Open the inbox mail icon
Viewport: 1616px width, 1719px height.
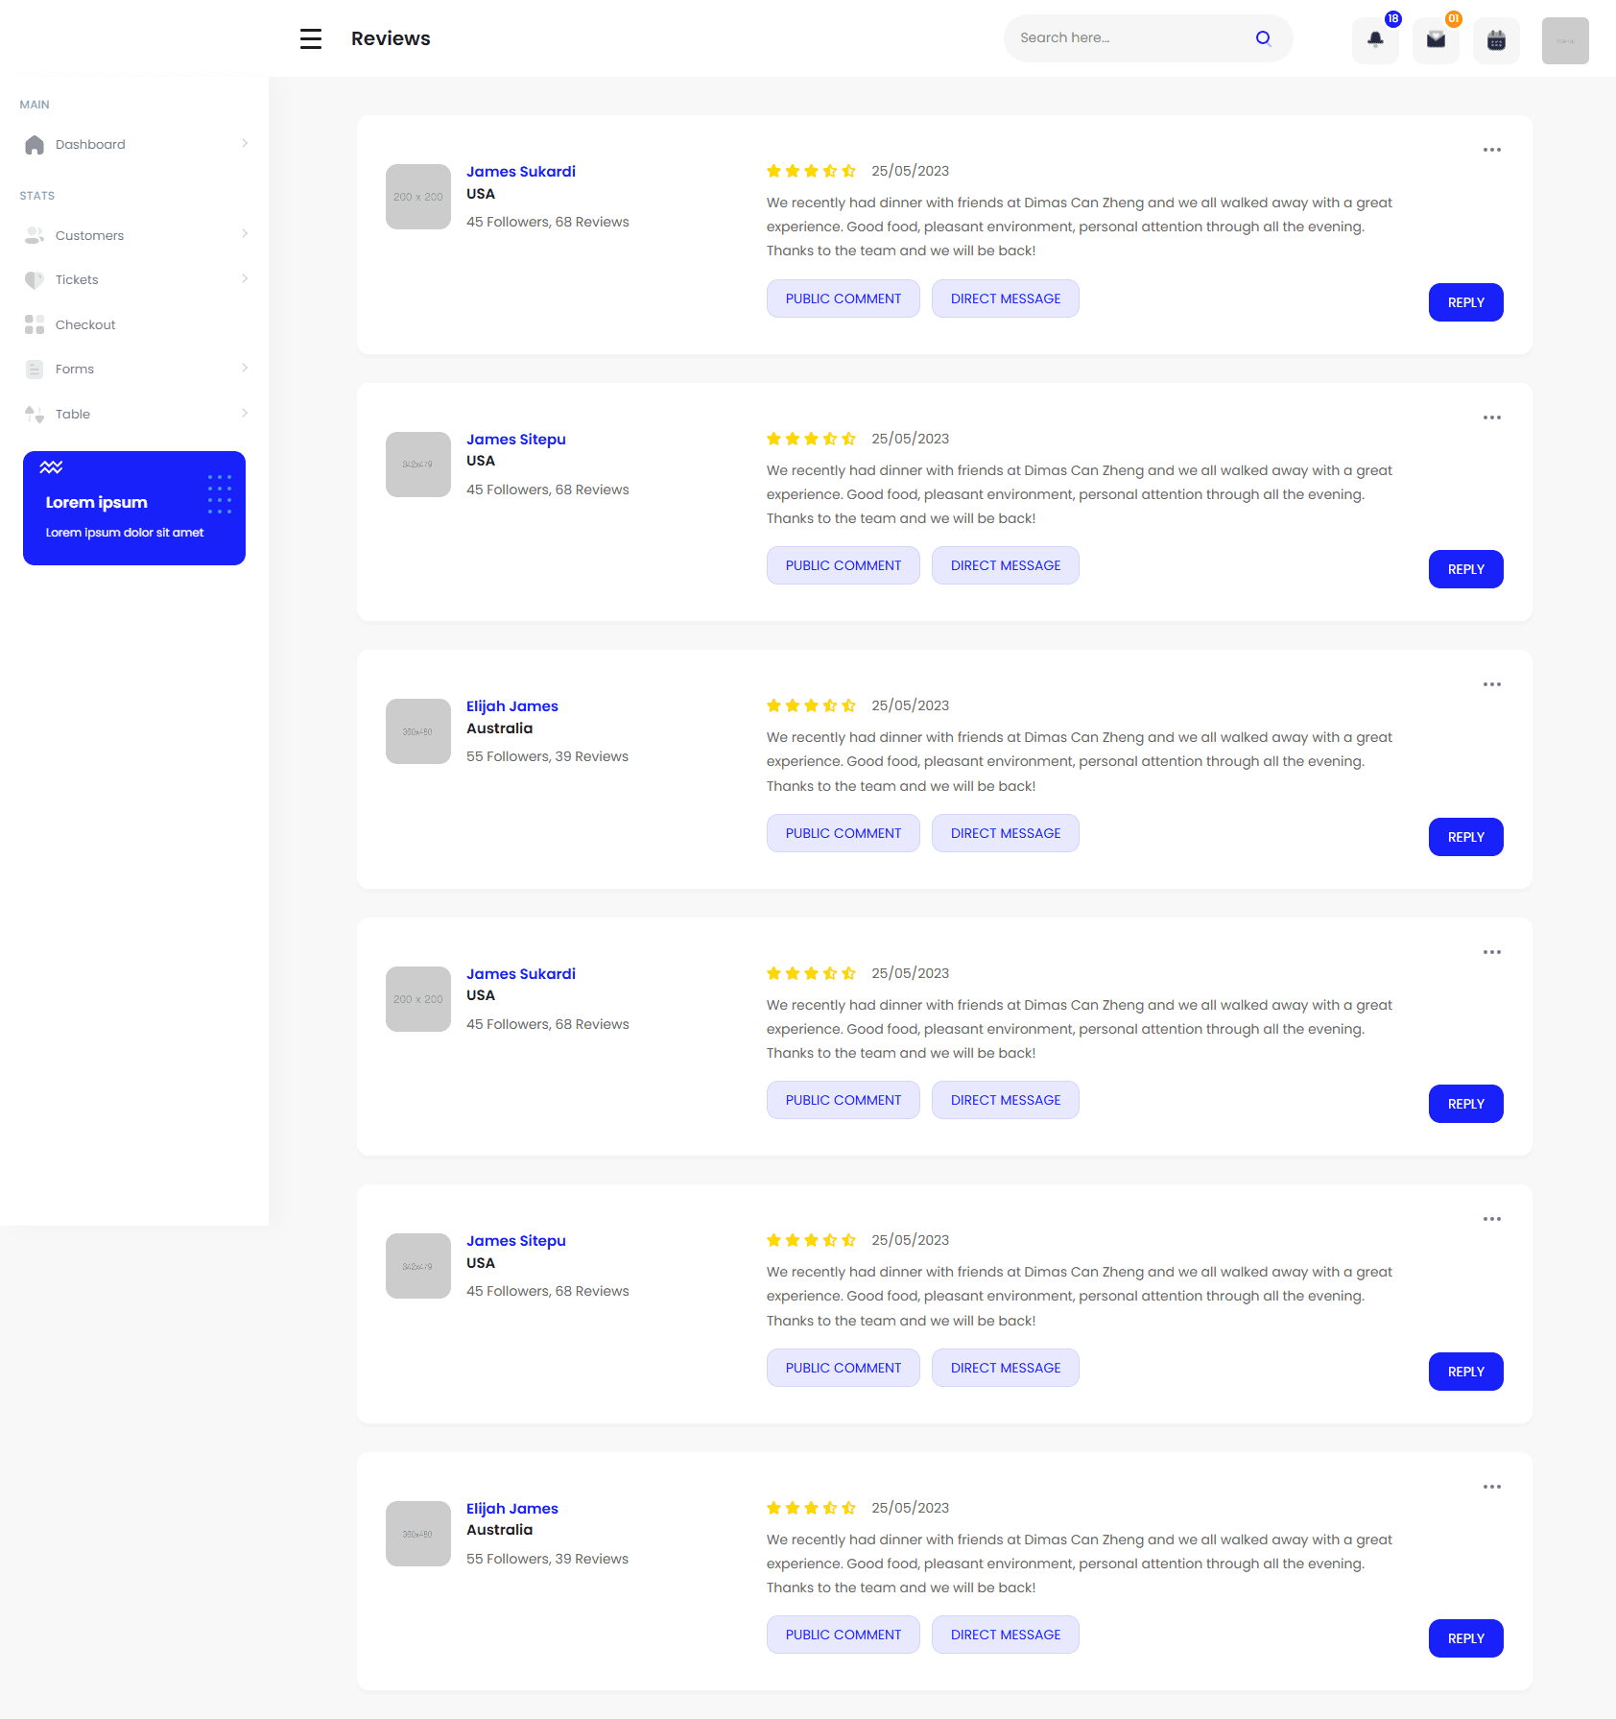click(x=1436, y=40)
